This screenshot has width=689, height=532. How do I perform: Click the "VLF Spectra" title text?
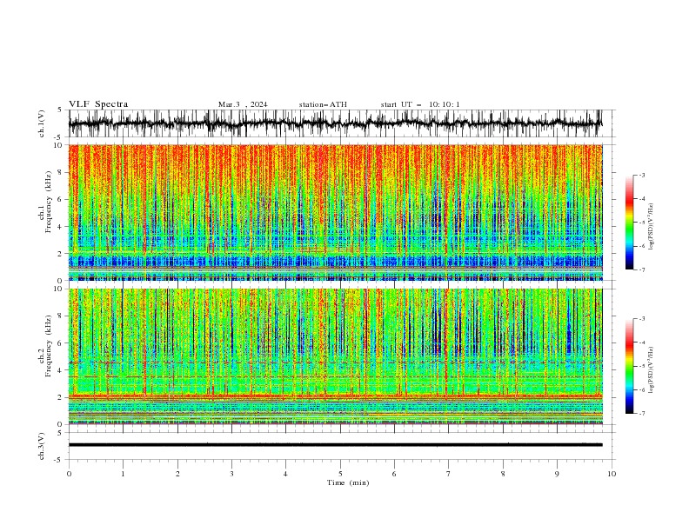pos(98,104)
